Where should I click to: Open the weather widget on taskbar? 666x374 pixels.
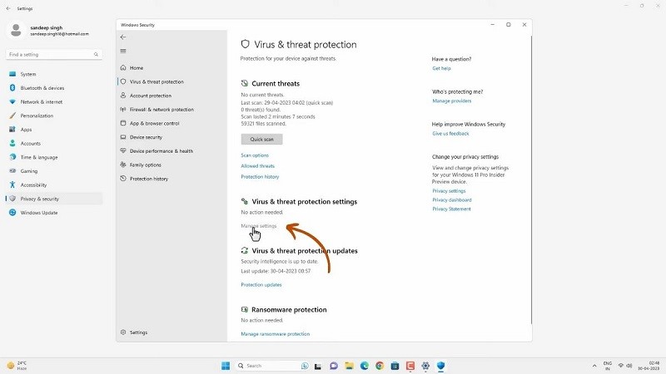tap(17, 366)
